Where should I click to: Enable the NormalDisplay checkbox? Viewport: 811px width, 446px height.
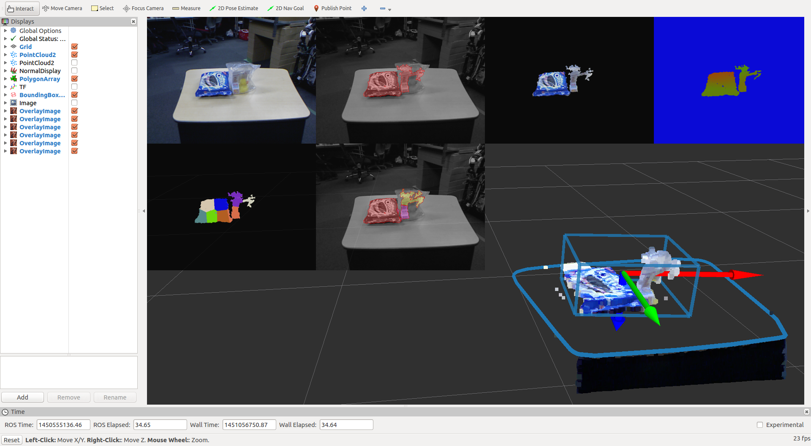[x=74, y=71]
